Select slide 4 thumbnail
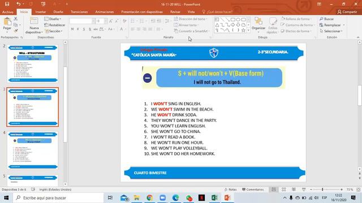Image resolution: width=362 pixels, height=203 pixels. point(33,150)
